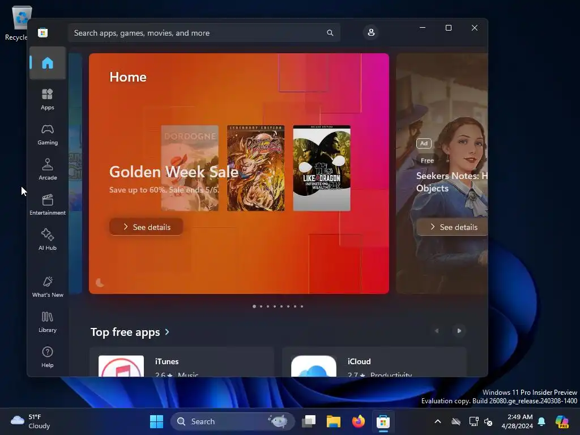The image size is (580, 435).
Task: Click See details for Golden Week Sale
Action: click(x=146, y=227)
